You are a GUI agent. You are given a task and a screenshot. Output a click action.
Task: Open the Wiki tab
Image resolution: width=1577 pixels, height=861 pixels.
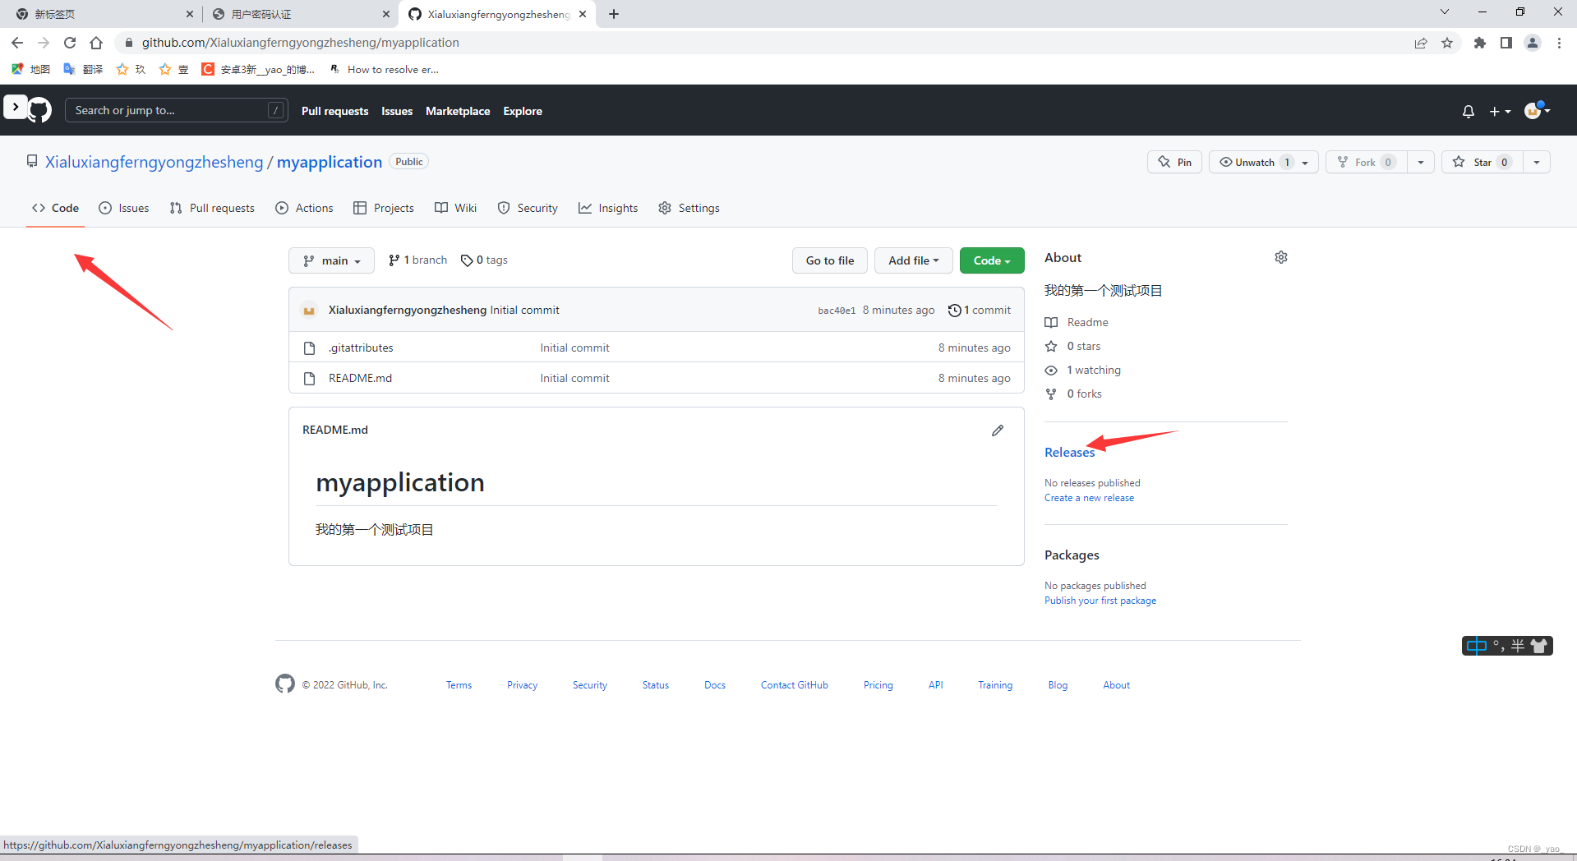456,208
